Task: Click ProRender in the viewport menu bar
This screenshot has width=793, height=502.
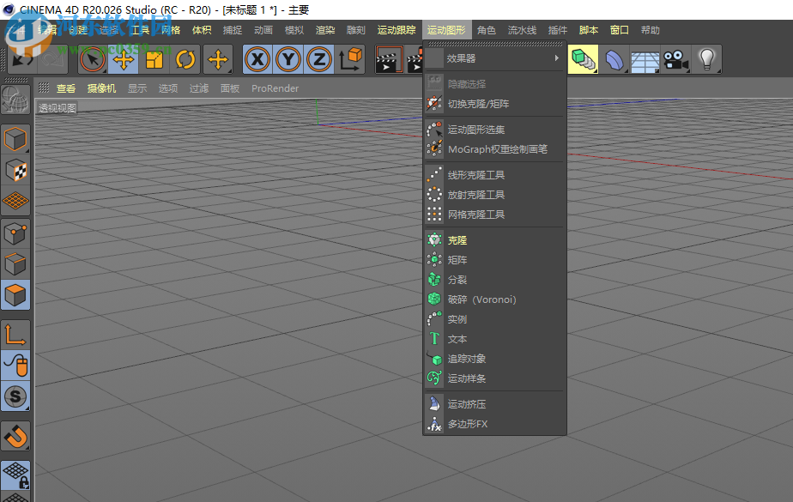Action: [275, 88]
